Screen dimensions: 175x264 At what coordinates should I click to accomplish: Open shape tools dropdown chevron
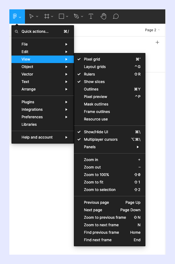[x=67, y=17]
